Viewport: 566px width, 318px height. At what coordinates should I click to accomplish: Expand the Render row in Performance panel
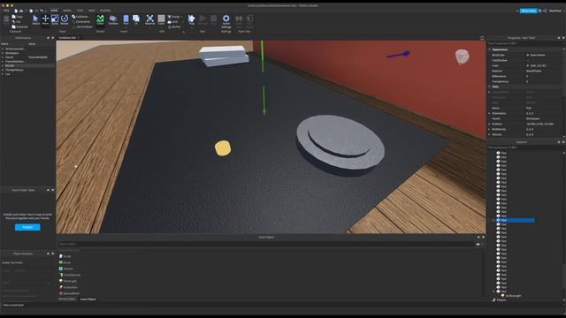click(x=3, y=65)
